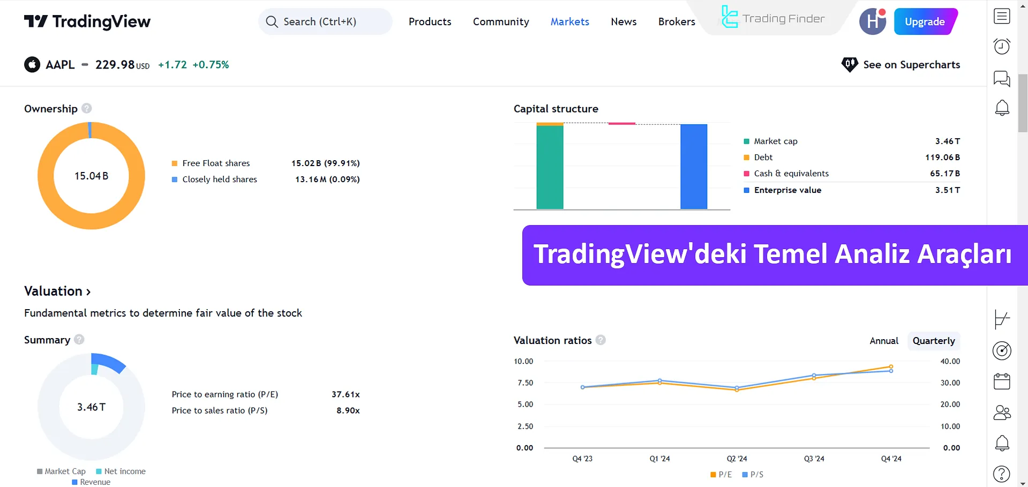This screenshot has height=487, width=1028.
Task: Switch to the Markets tab
Action: pyautogui.click(x=569, y=21)
